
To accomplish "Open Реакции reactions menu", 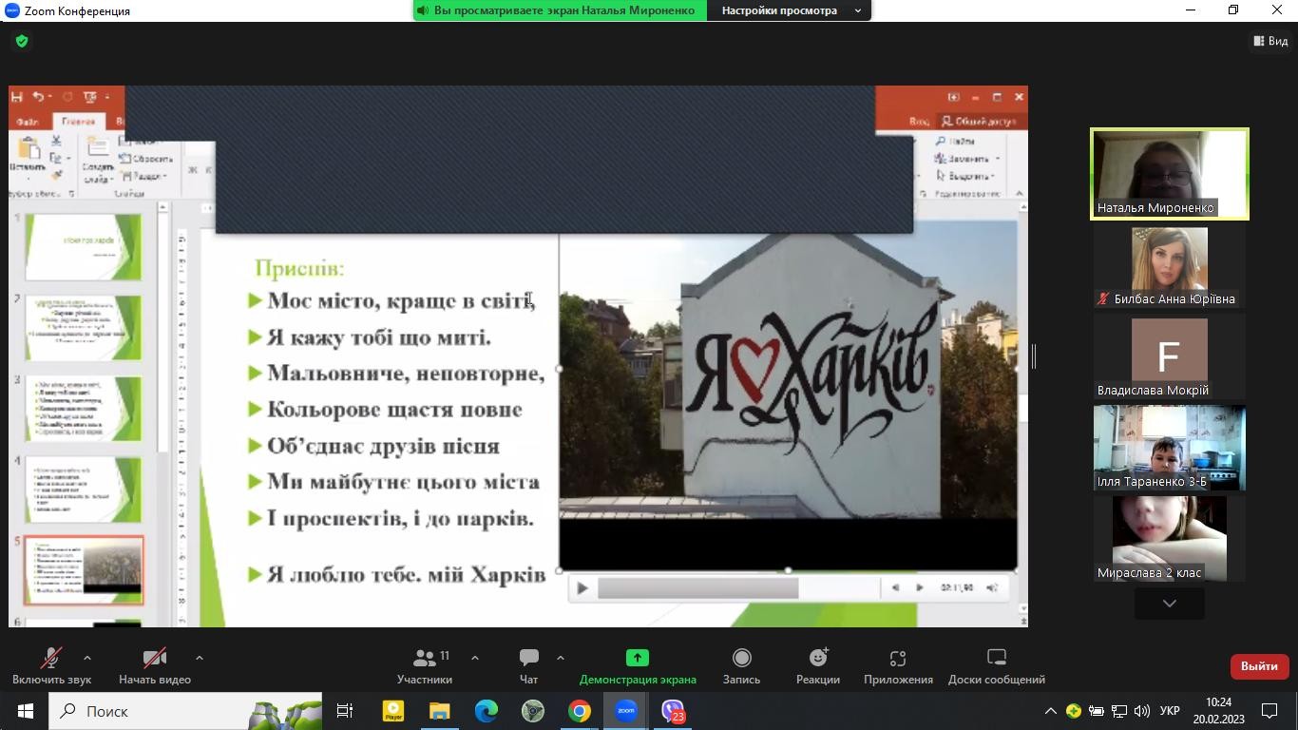I will [818, 666].
